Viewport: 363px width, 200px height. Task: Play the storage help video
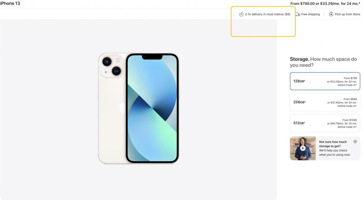coord(303,148)
